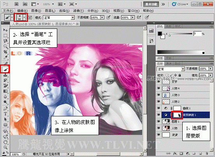Image resolution: width=215 pixels, height=157 pixels.
Task: Open the History panel icon in dock
Action: pos(152,41)
